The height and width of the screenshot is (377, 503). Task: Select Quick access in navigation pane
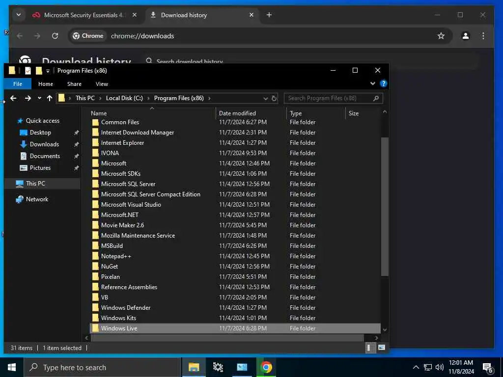(x=43, y=121)
